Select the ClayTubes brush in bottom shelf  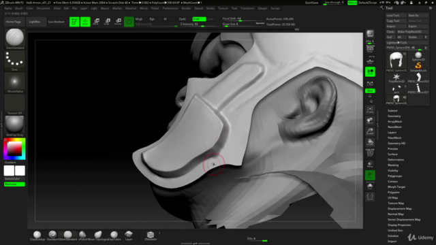click(114, 235)
